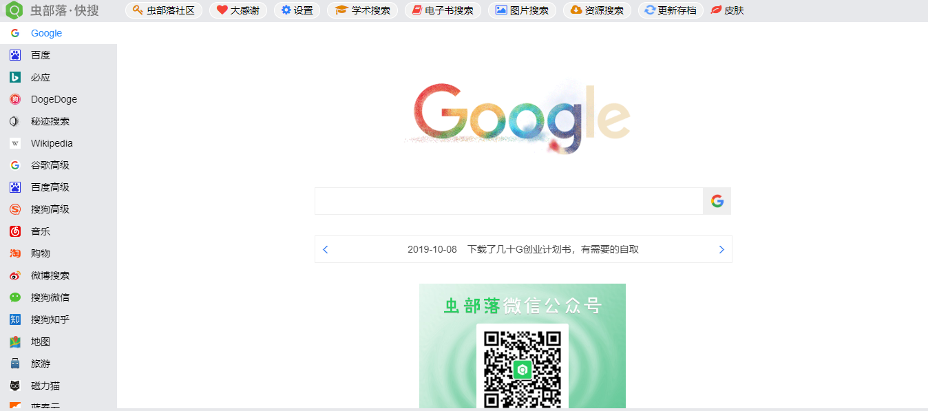Select Google icon in sidebar
This screenshot has height=411, width=928.
pos(15,33)
